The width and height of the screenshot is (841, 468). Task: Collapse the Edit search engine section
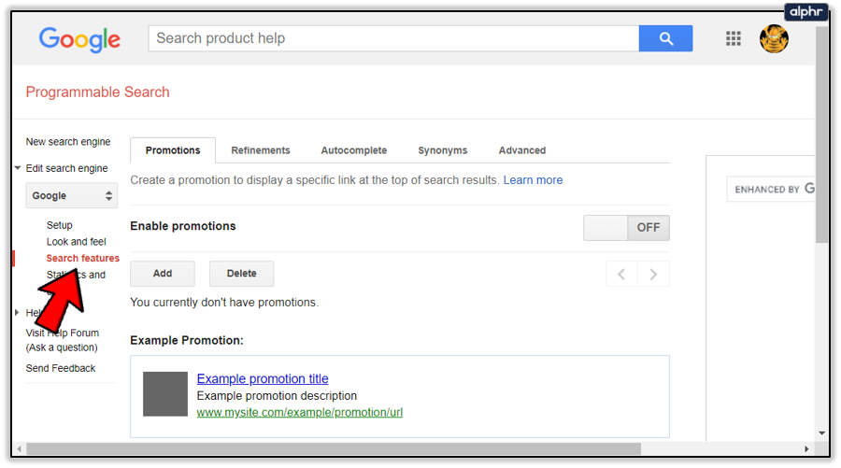coord(18,169)
